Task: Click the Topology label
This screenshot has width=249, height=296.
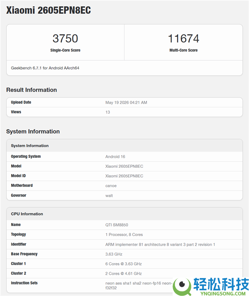Action: (18, 234)
